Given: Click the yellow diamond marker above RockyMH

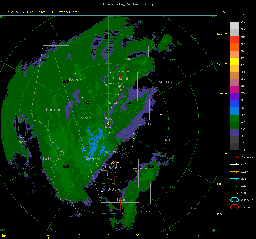Looking at the screenshot, I should click(x=76, y=74).
